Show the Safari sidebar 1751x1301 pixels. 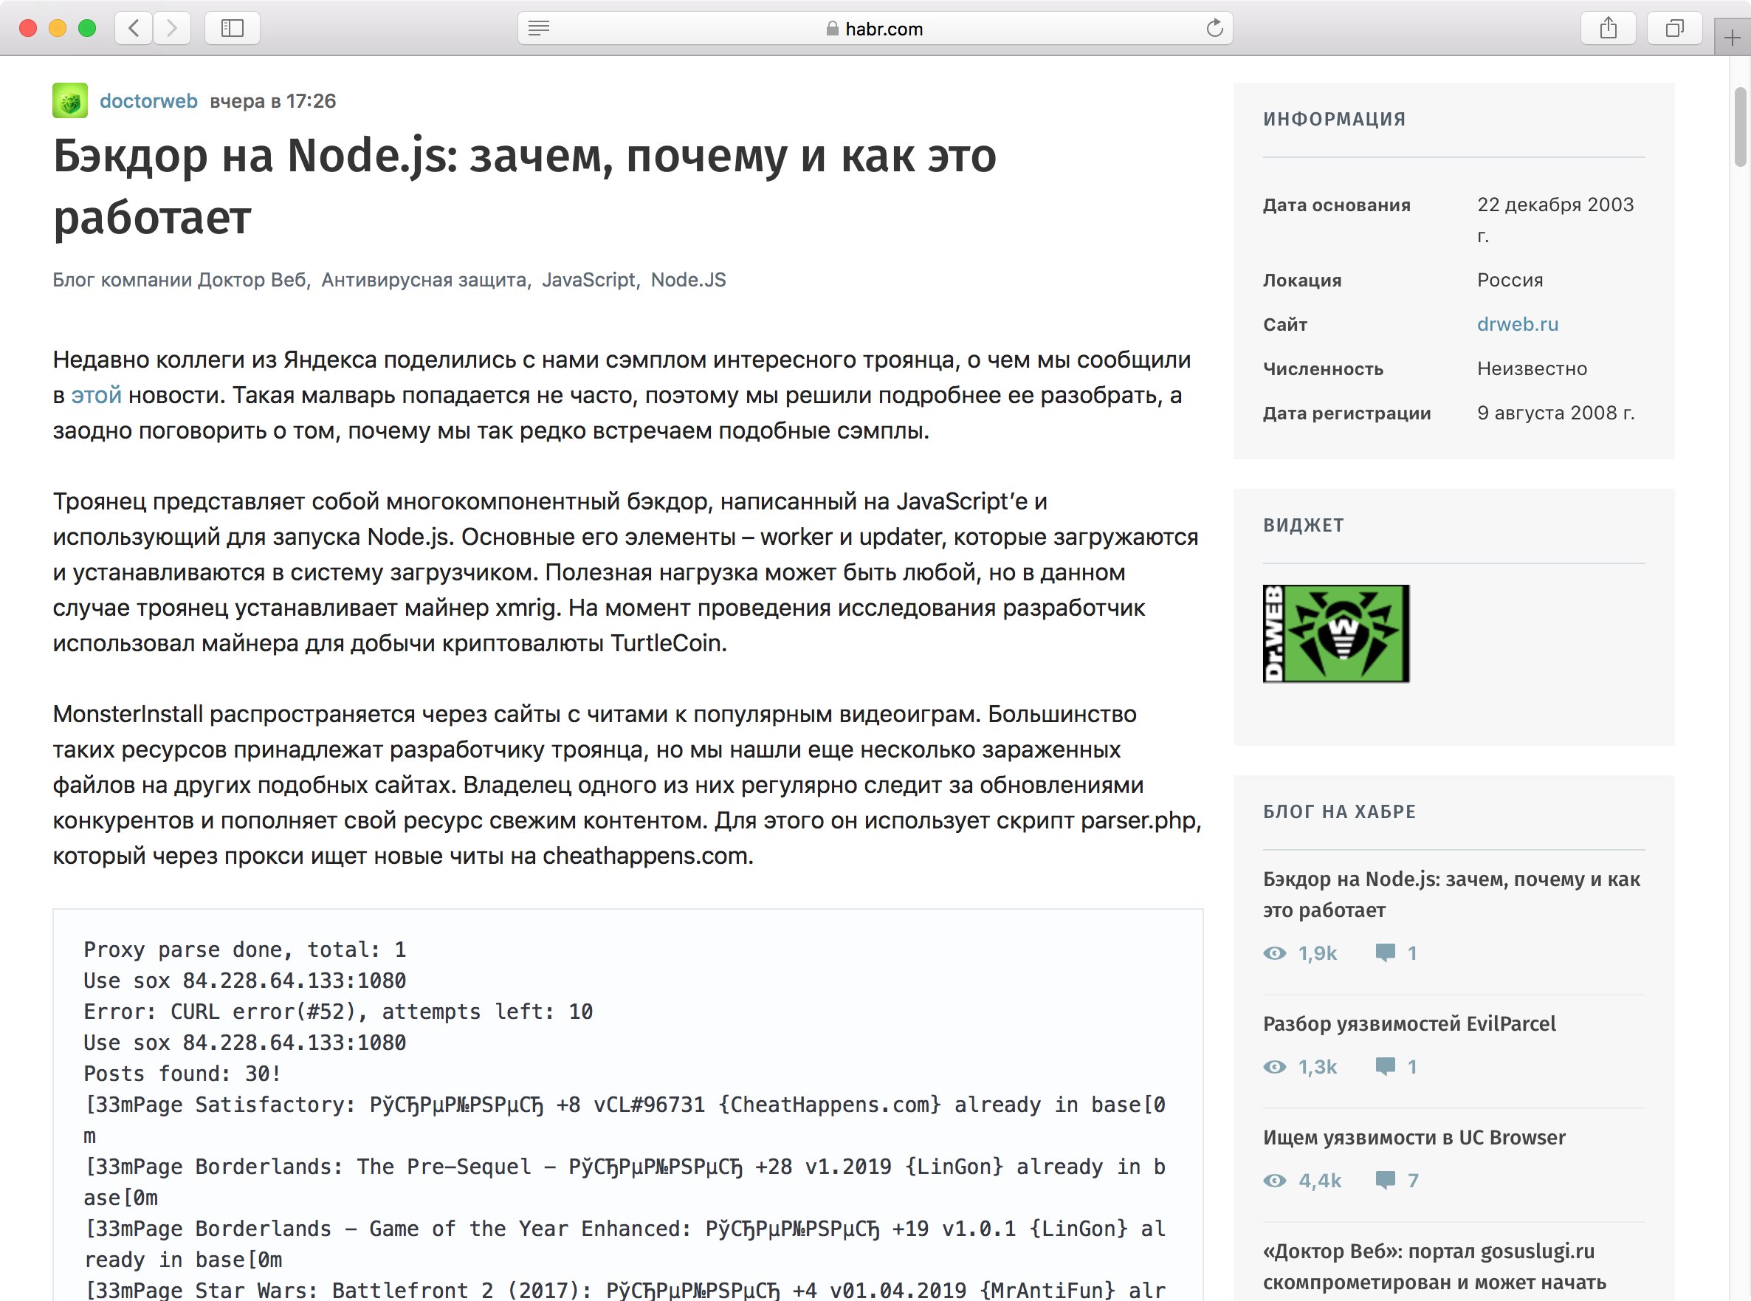pos(233,28)
